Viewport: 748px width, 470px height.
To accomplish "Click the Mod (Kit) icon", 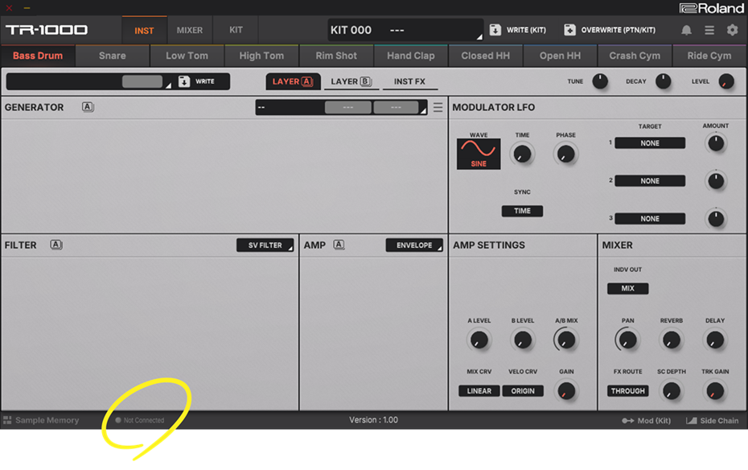I will click(628, 420).
